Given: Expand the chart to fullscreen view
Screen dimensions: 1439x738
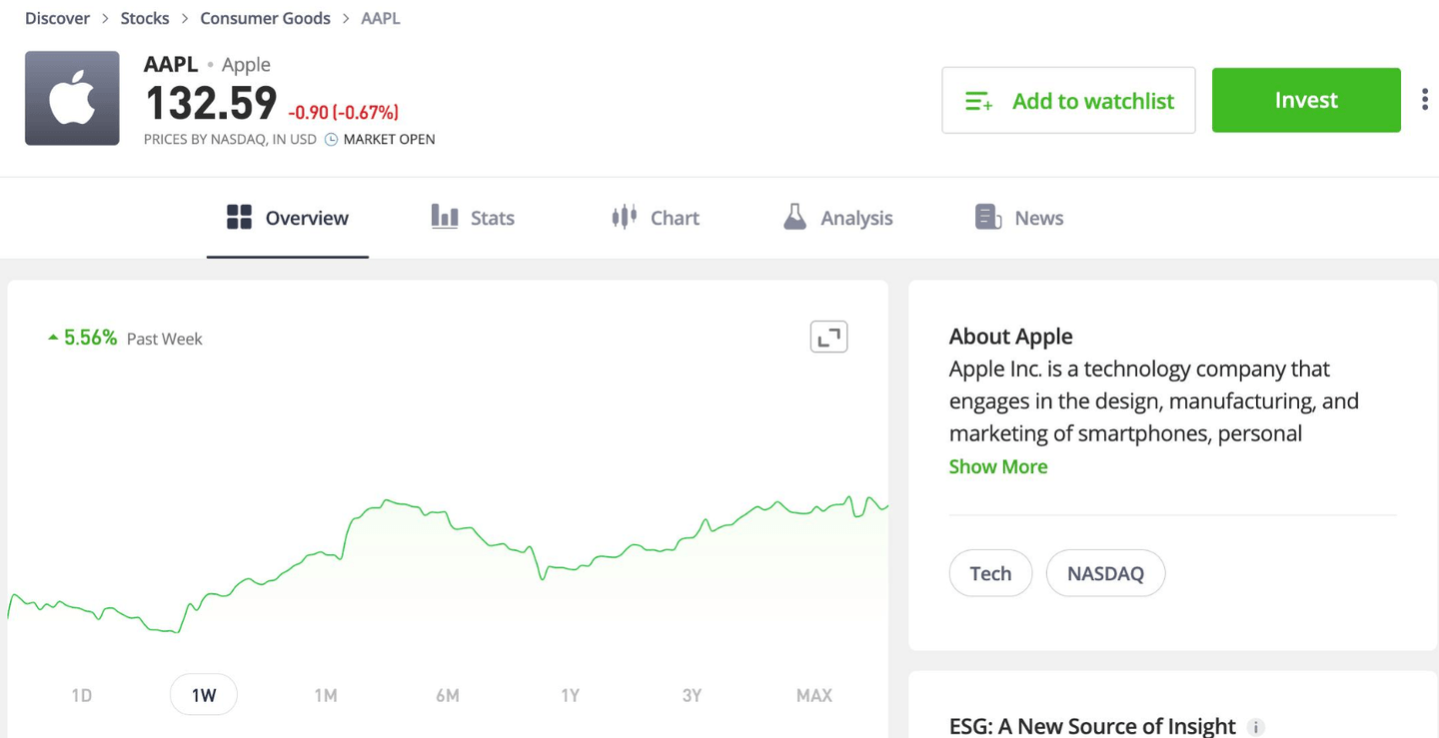Looking at the screenshot, I should click(827, 337).
